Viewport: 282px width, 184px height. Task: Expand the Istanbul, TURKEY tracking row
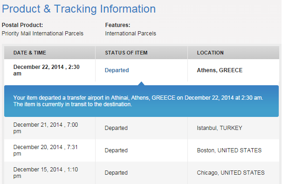click(x=142, y=128)
